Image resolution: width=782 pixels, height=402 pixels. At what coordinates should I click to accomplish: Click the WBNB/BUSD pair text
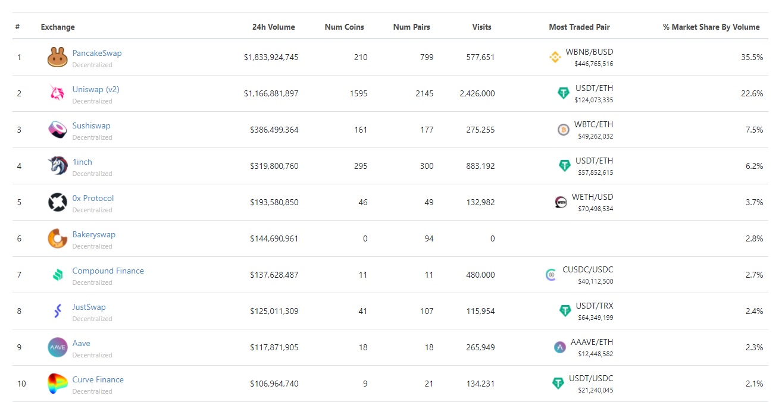point(589,52)
